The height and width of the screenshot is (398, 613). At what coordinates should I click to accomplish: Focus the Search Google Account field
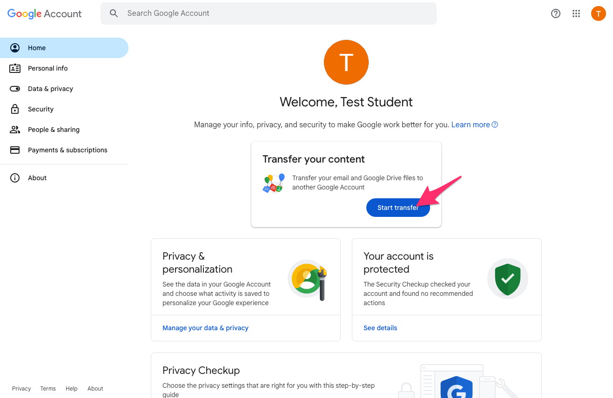269,13
